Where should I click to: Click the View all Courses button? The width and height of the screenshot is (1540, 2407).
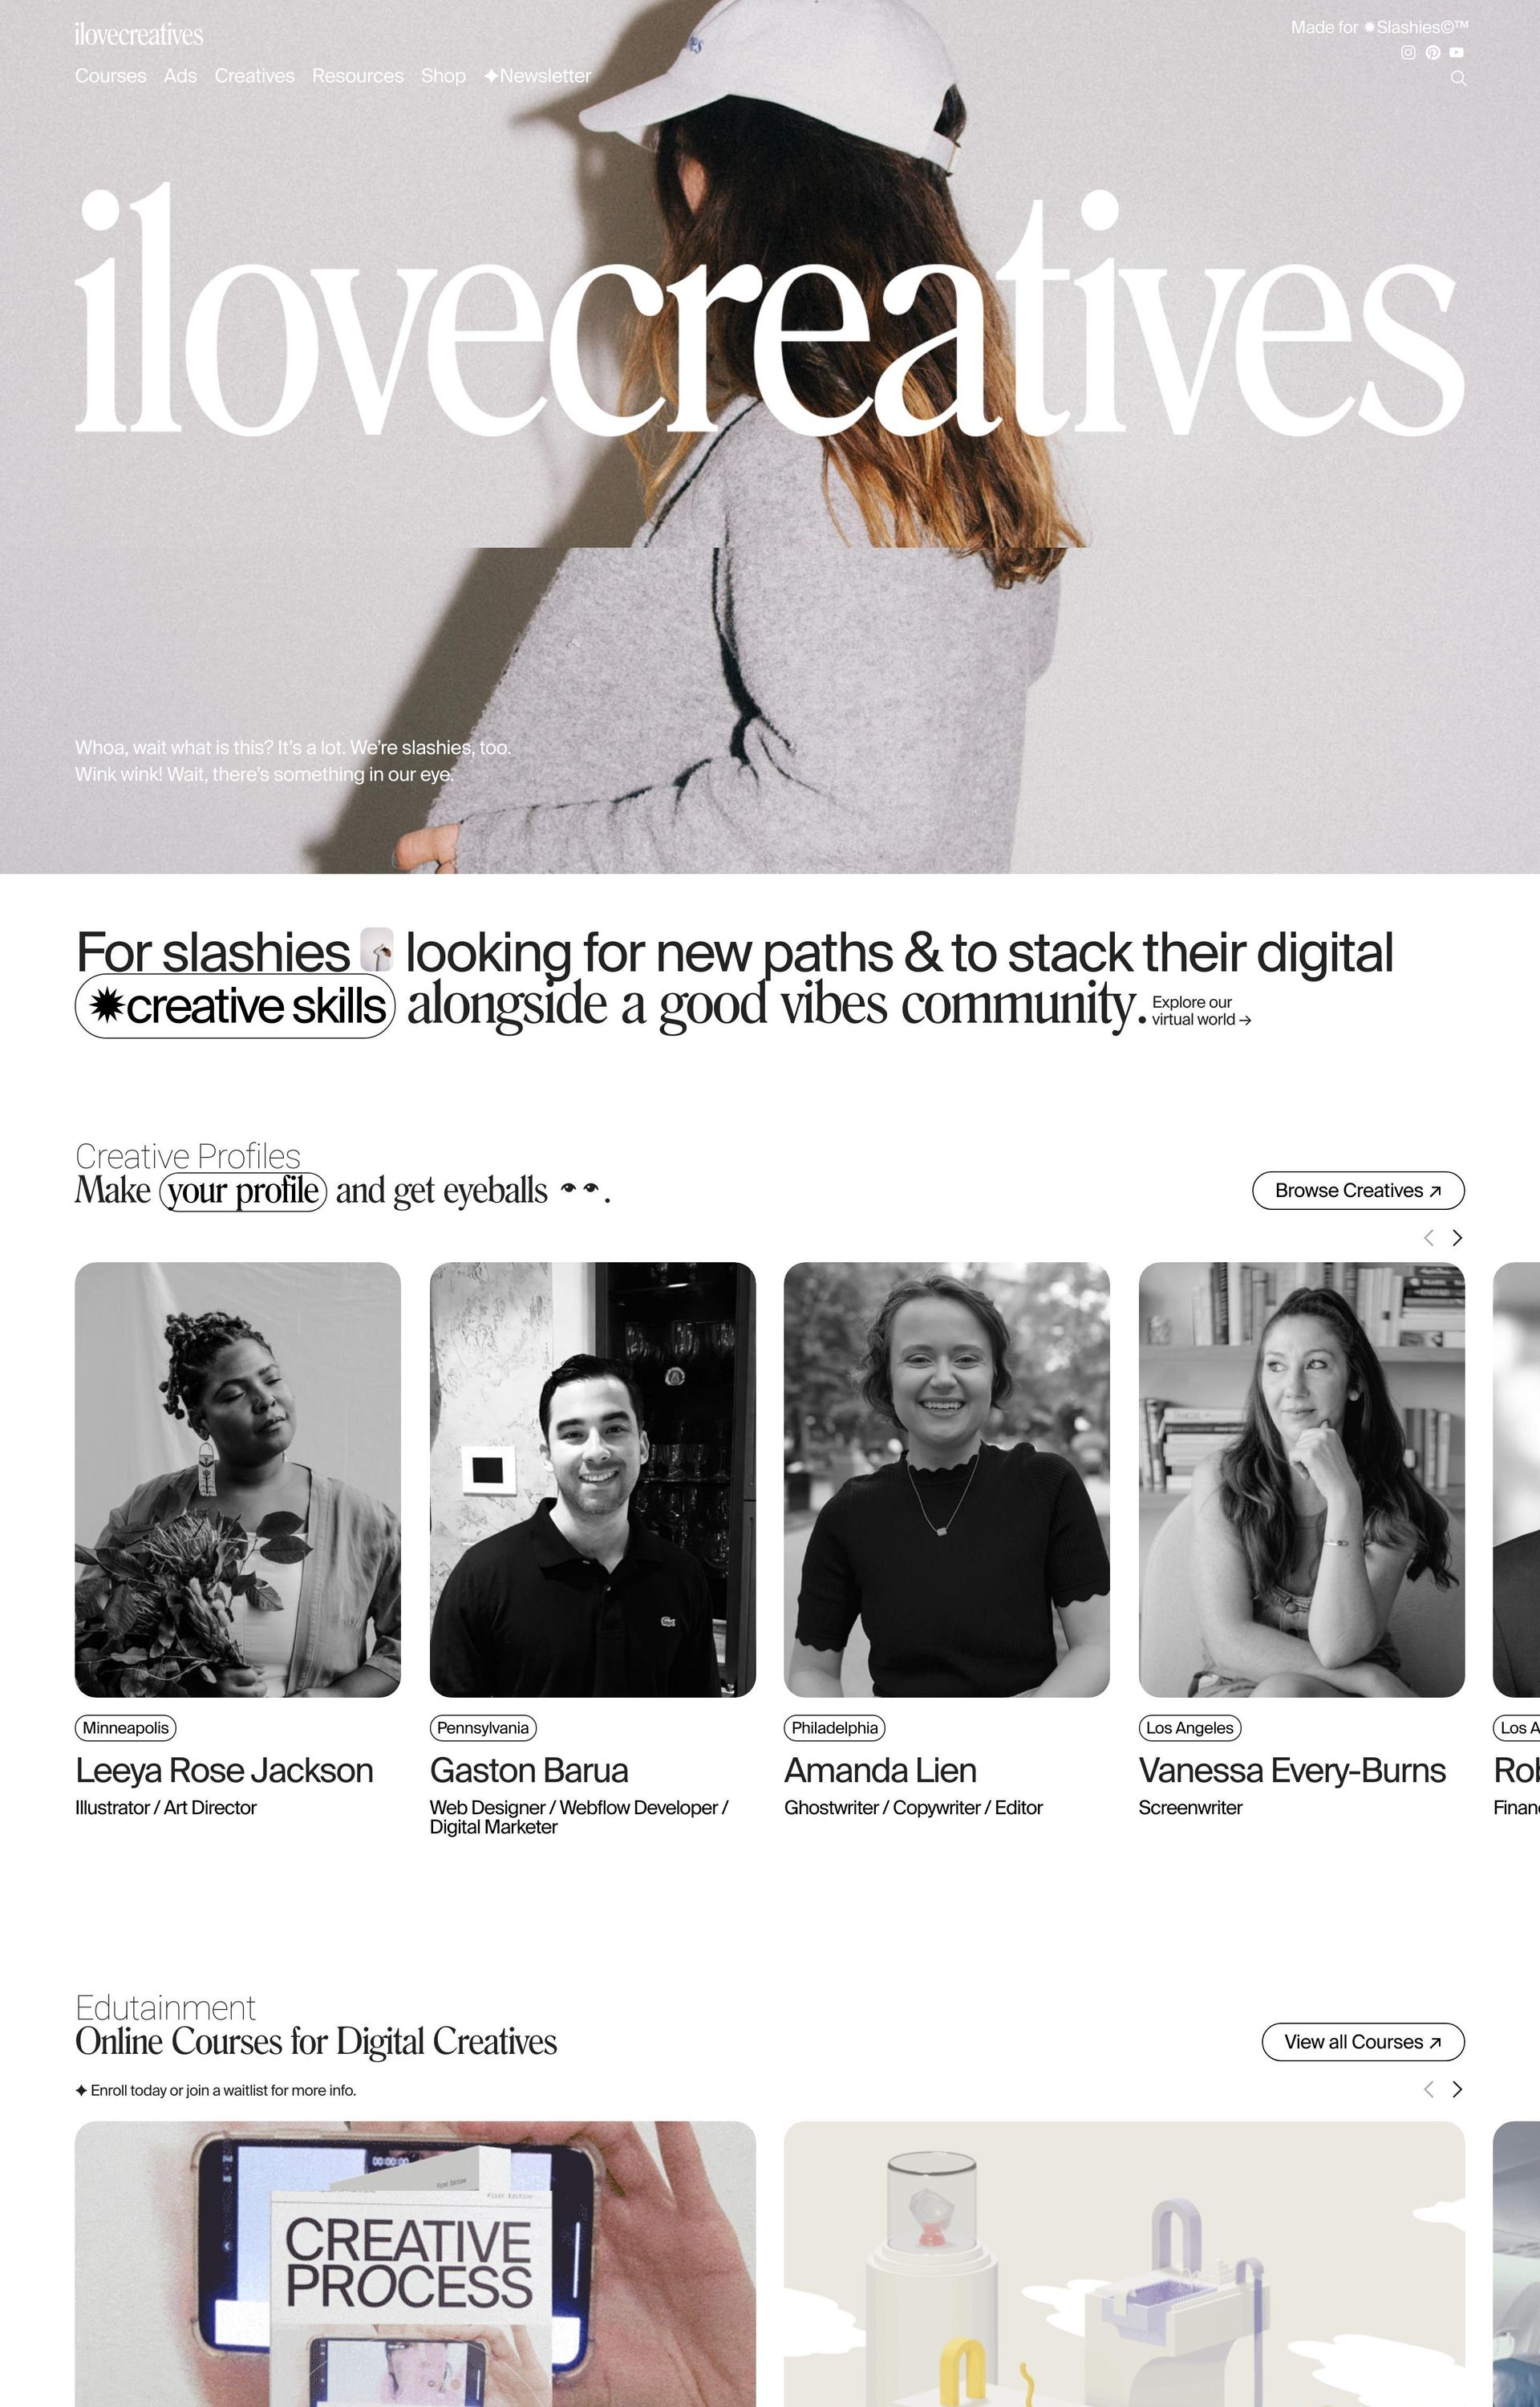pos(1363,2042)
